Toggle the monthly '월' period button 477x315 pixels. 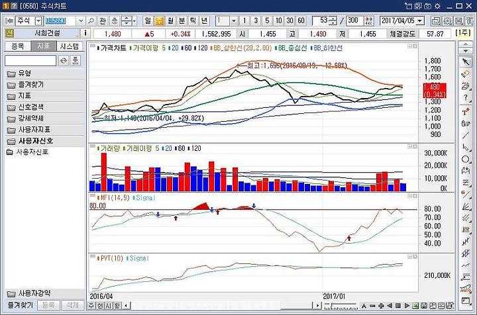(170, 21)
